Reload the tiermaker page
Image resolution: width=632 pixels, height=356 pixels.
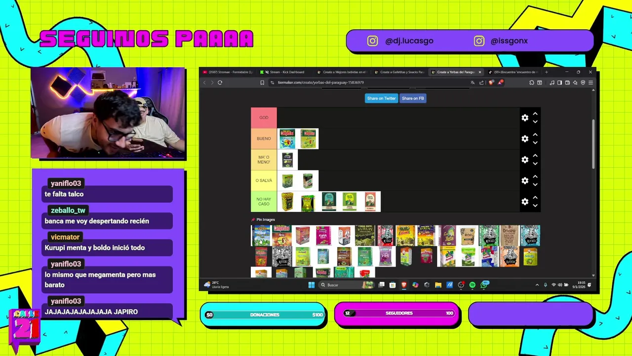point(220,83)
